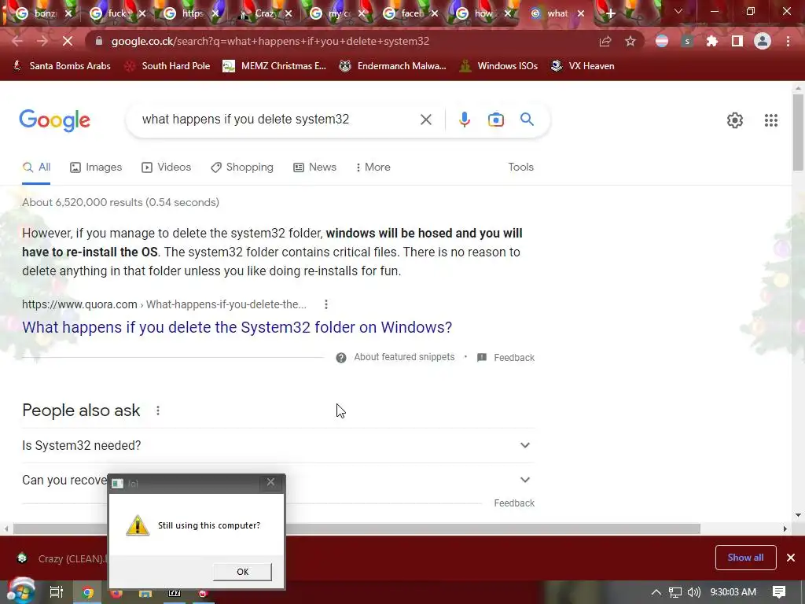Image resolution: width=805 pixels, height=604 pixels.
Task: Open the Chrome three-dot menu
Action: pos(788,41)
